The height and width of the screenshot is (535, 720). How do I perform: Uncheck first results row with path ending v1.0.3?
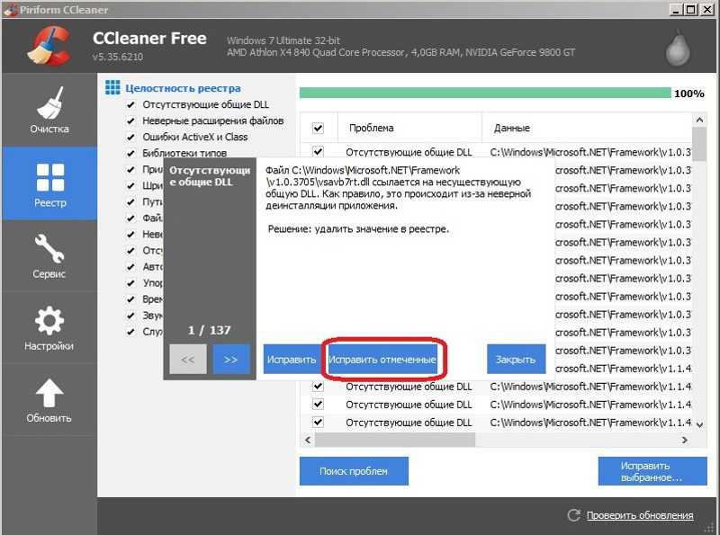point(318,151)
